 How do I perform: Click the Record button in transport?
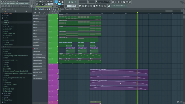46,4
